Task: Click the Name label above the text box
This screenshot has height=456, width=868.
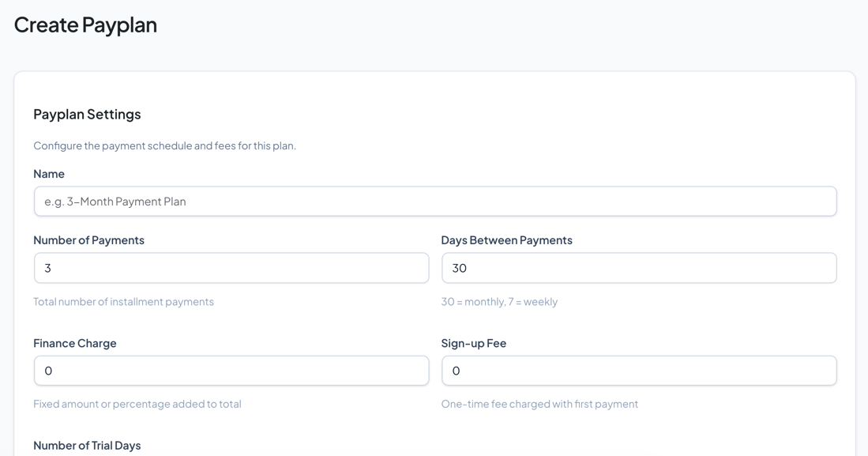Action: tap(49, 173)
